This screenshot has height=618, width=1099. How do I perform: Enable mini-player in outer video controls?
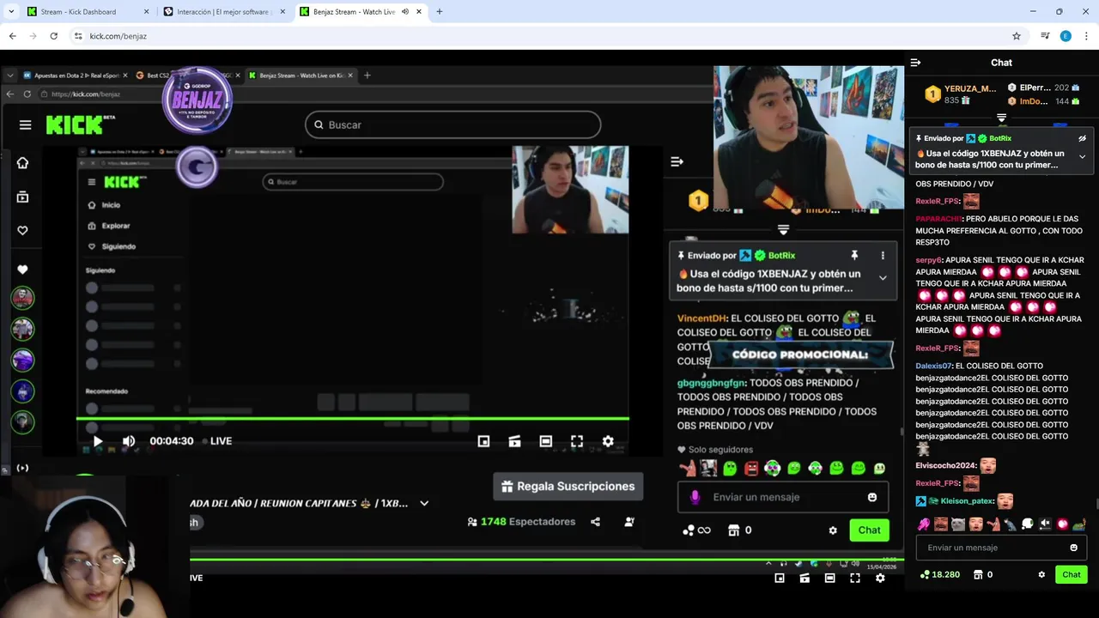click(x=780, y=578)
